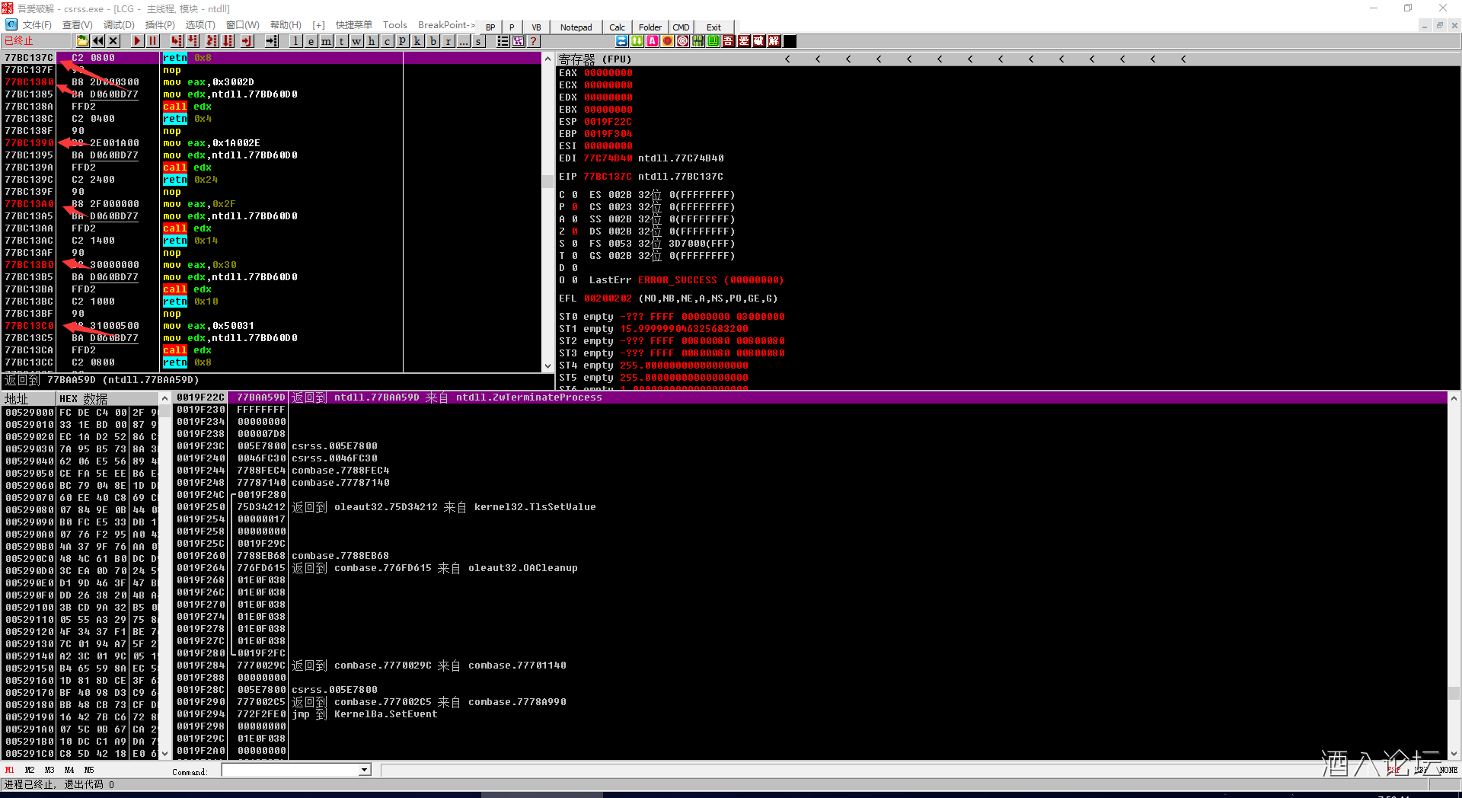Screen dimensions: 1462x798
Task: Expand the Command input dropdown arrow
Action: point(364,770)
